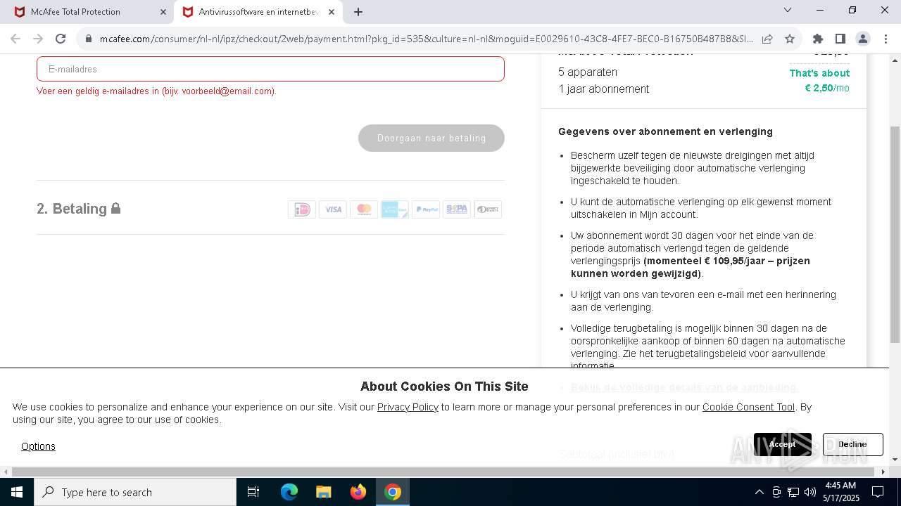The width and height of the screenshot is (901, 506).
Task: Open Windows Start menu
Action: [x=17, y=492]
